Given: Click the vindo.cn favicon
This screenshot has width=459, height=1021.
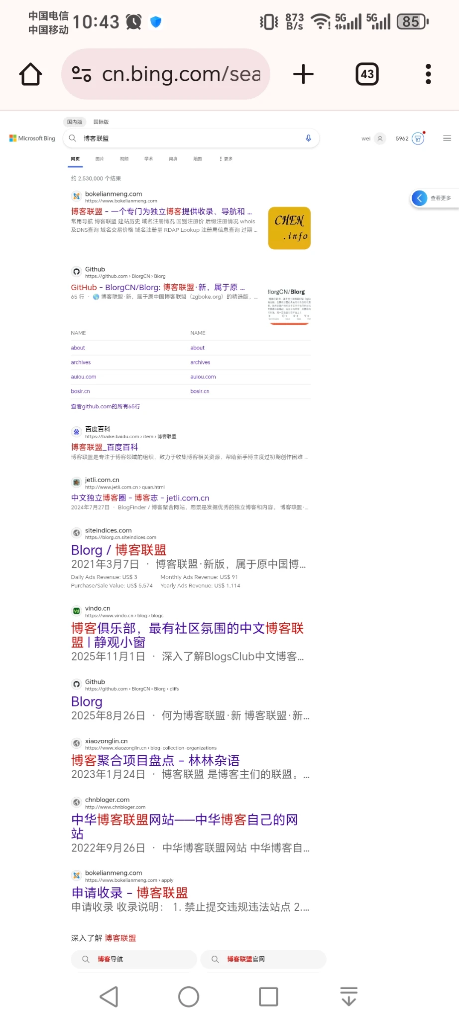Looking at the screenshot, I should [x=76, y=611].
